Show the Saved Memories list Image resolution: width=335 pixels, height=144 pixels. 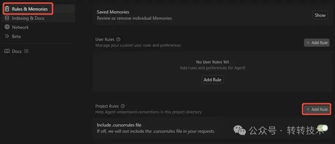[x=320, y=15]
